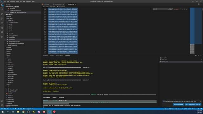The height and width of the screenshot is (114, 203).
Task: Open the Accounts icon in activity bar
Action: [x=2, y=101]
